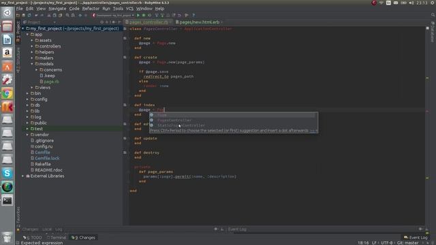Image resolution: width=436 pixels, height=245 pixels.
Task: Choose StaticPagesController completion suggestion
Action: [233, 125]
